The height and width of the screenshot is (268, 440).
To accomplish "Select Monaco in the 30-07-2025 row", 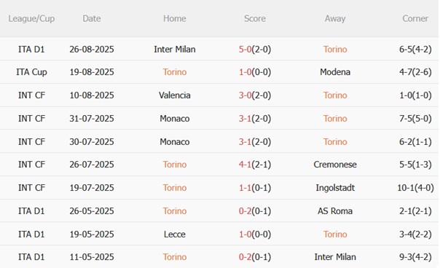I will point(175,142).
